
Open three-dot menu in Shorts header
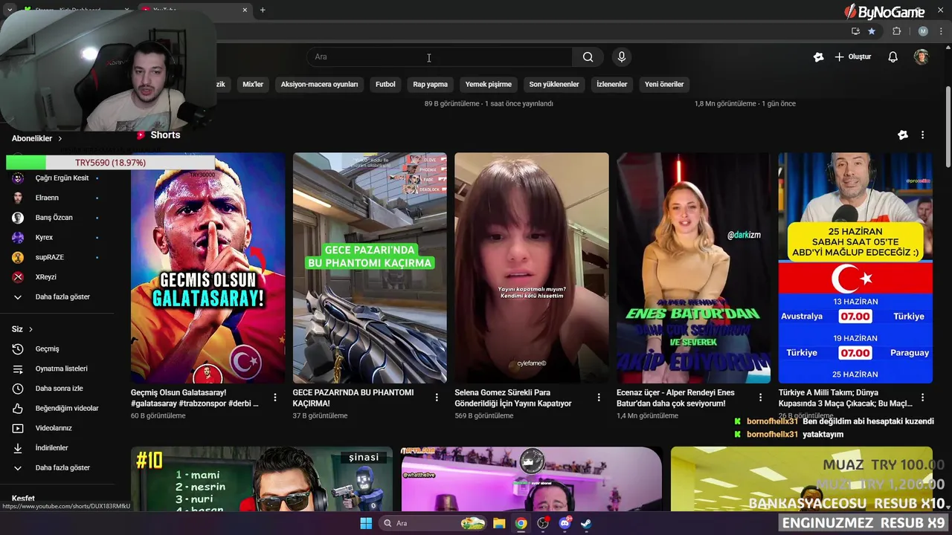point(922,135)
